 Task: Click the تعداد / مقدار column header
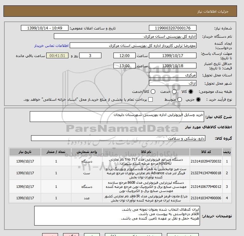click(56, 152)
